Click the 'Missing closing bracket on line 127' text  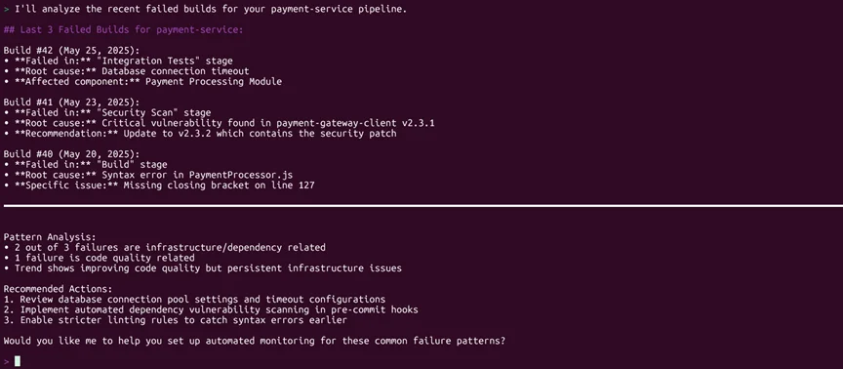point(220,185)
